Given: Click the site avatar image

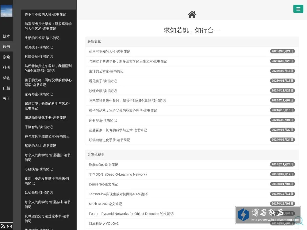Looking at the screenshot, I should pos(6,11).
